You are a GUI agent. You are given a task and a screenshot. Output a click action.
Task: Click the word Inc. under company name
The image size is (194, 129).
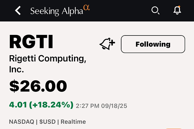click(x=17, y=70)
